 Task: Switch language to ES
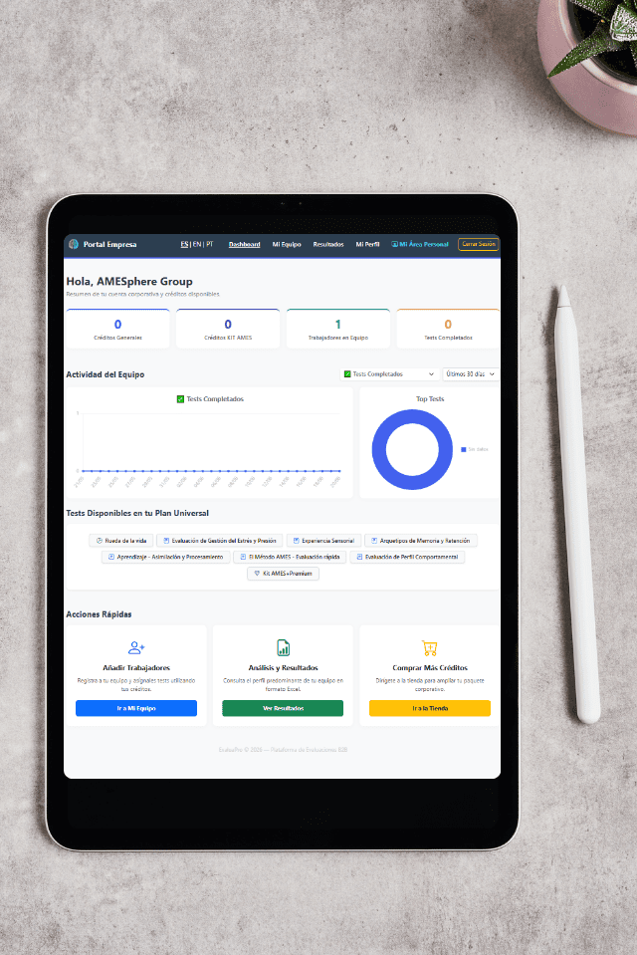[184, 244]
